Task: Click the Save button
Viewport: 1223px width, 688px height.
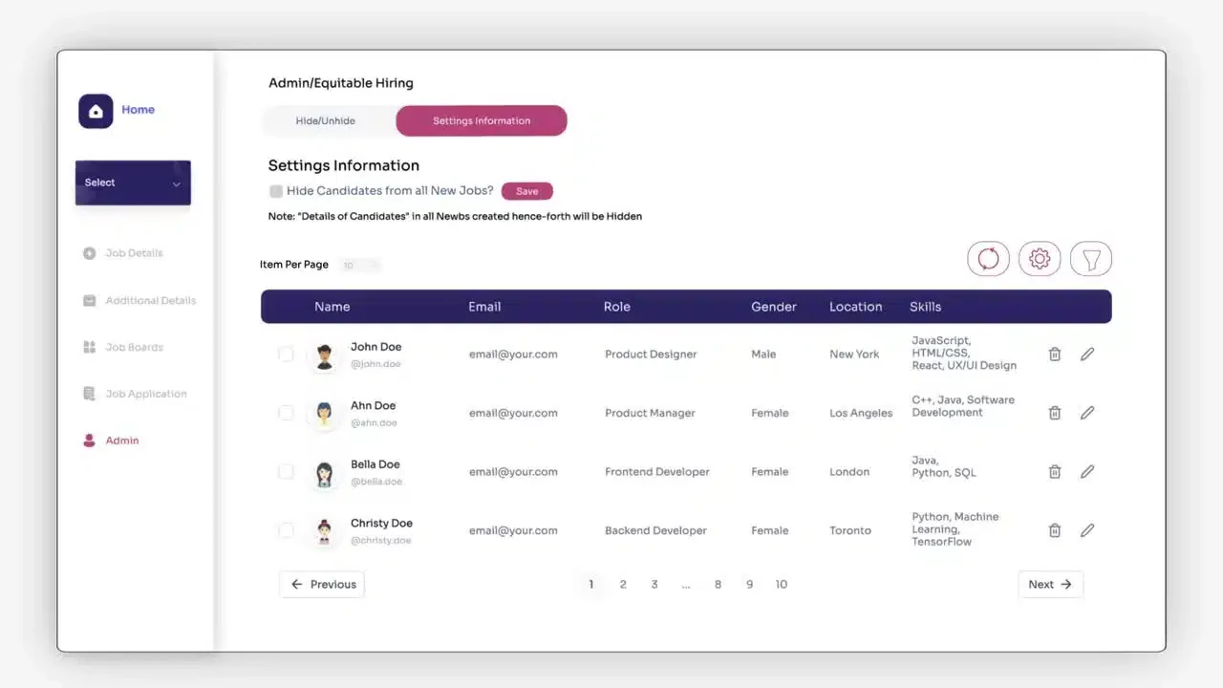Action: point(527,191)
